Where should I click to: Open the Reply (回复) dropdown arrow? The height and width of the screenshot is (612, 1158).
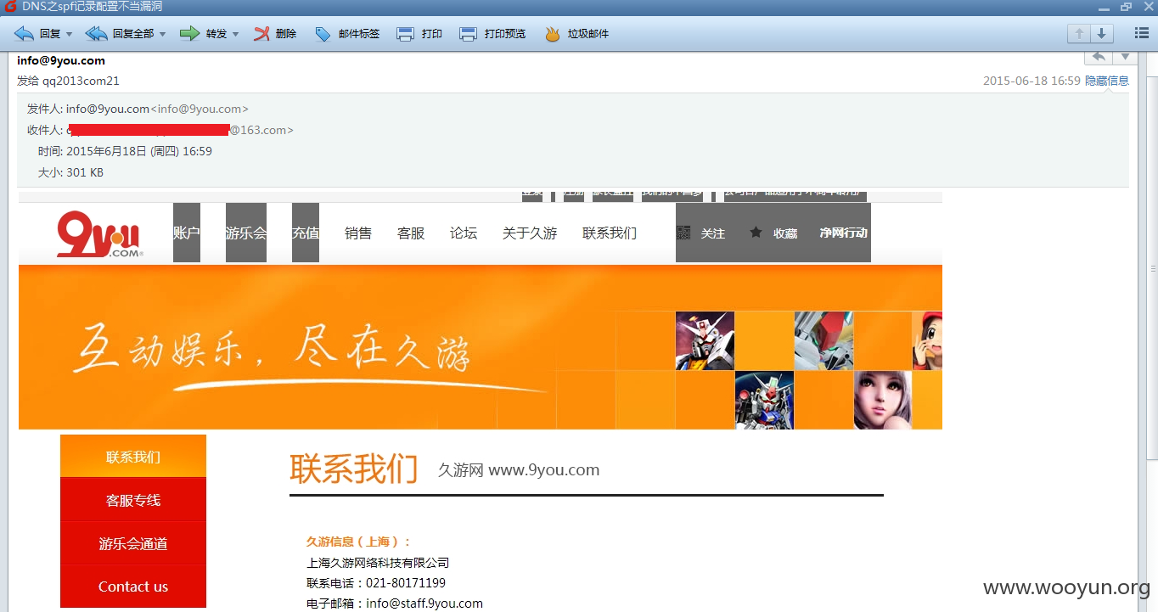[x=70, y=35]
